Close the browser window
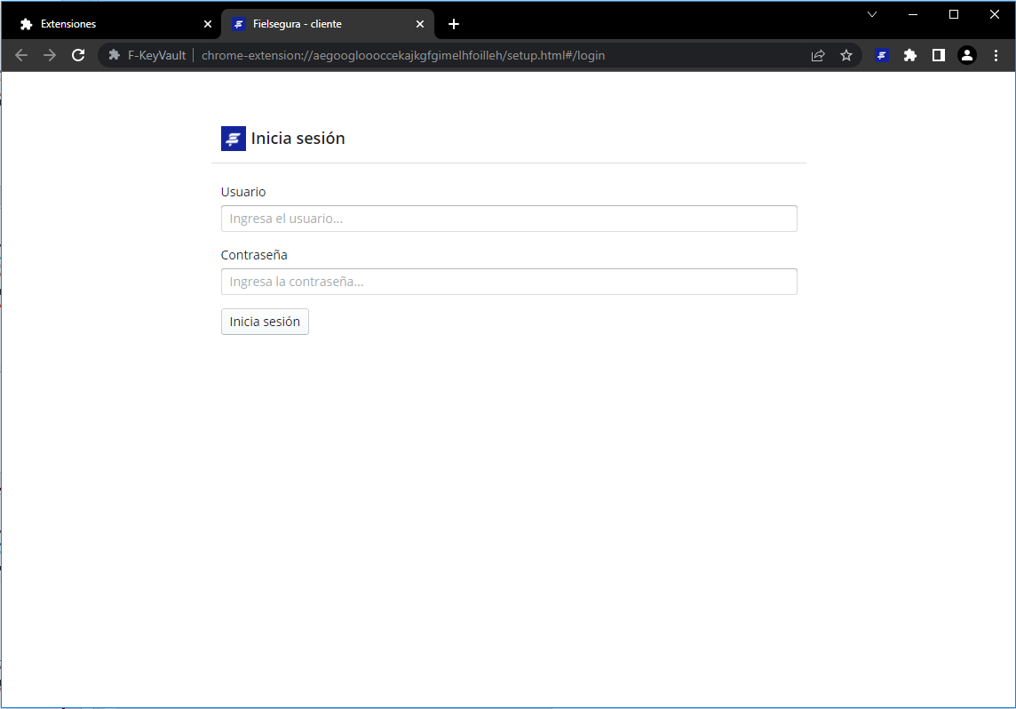1016x709 pixels. 995,14
